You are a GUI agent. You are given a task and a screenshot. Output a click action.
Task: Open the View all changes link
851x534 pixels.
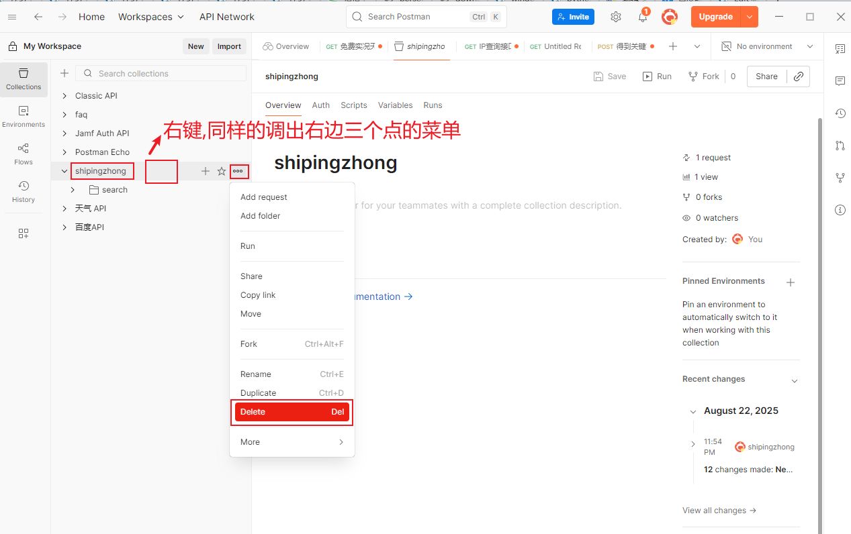719,511
